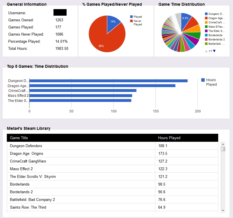The width and height of the screenshot is (233, 218).
Task: Click the Games Never Played value 1086
Action: [x=59, y=34]
